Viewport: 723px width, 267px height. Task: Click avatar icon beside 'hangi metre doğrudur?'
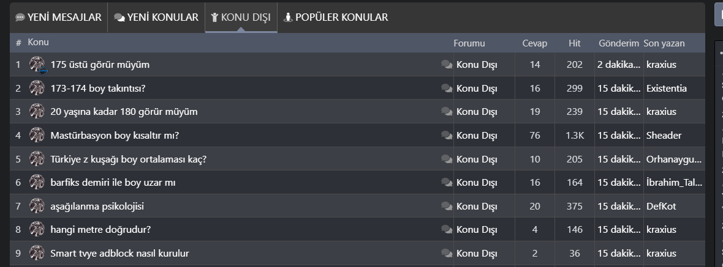coord(37,230)
